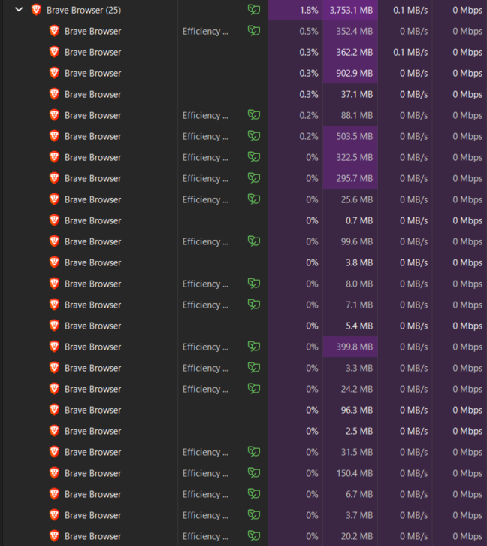Viewport: 487px width, 546px height.
Task: Collapse the Brave Browser (25) process group
Action: coord(19,11)
